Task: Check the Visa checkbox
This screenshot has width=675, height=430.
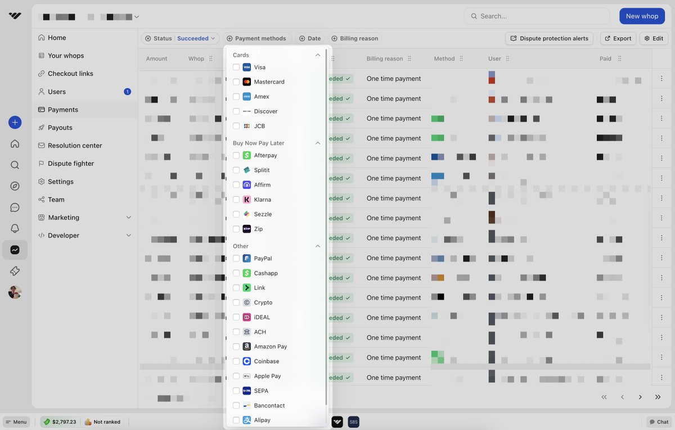Action: [236, 67]
